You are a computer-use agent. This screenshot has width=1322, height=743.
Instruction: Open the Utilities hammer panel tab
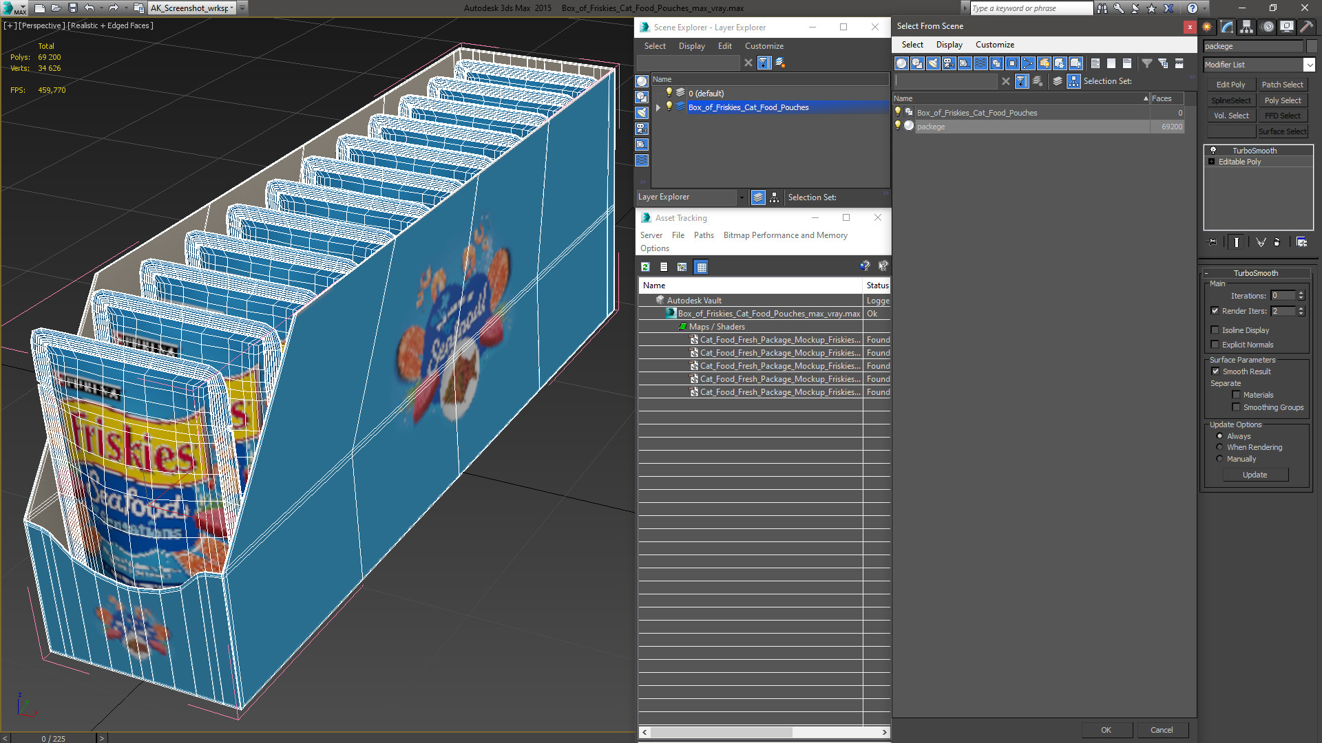pyautogui.click(x=1306, y=27)
